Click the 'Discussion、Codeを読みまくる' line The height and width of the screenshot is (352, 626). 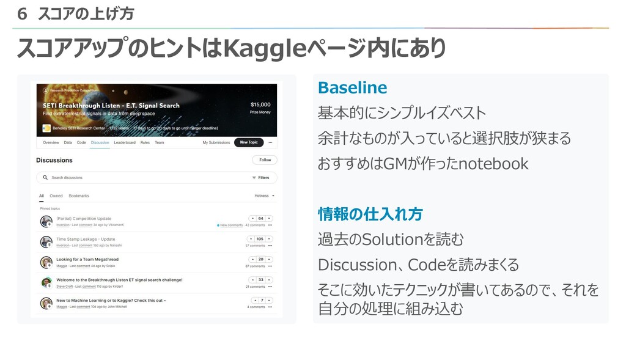click(x=418, y=265)
